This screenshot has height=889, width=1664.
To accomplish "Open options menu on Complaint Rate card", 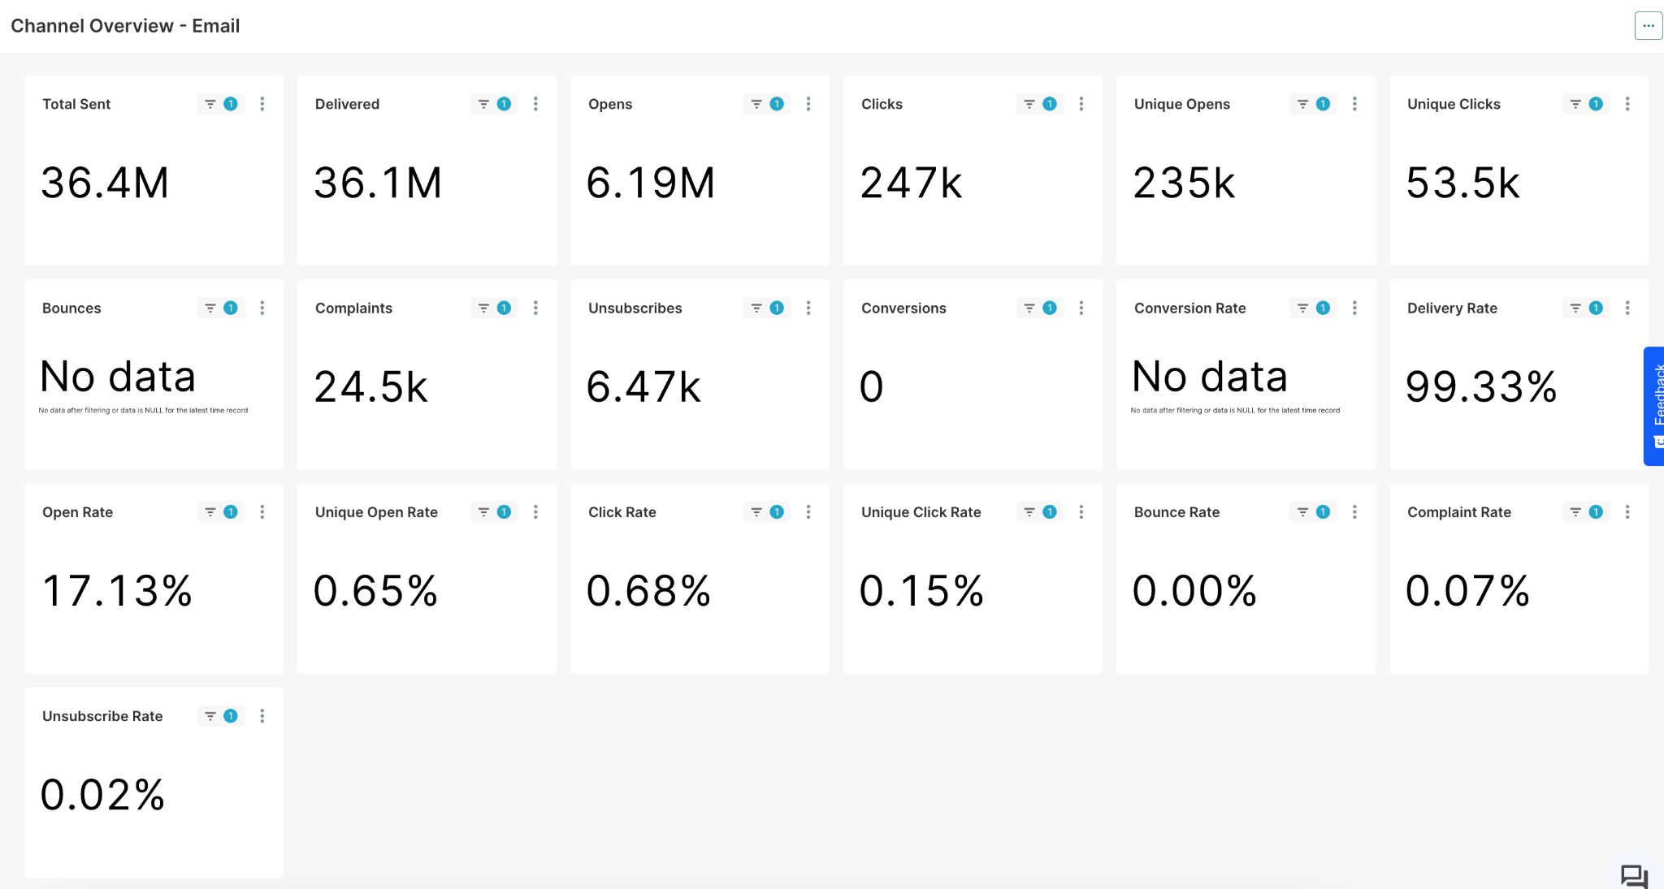I will pyautogui.click(x=1627, y=512).
